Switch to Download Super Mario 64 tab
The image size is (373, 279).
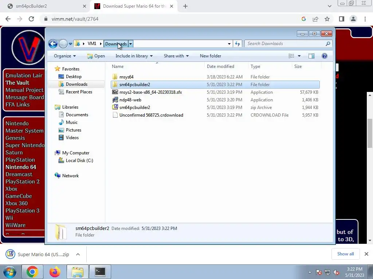[133, 6]
